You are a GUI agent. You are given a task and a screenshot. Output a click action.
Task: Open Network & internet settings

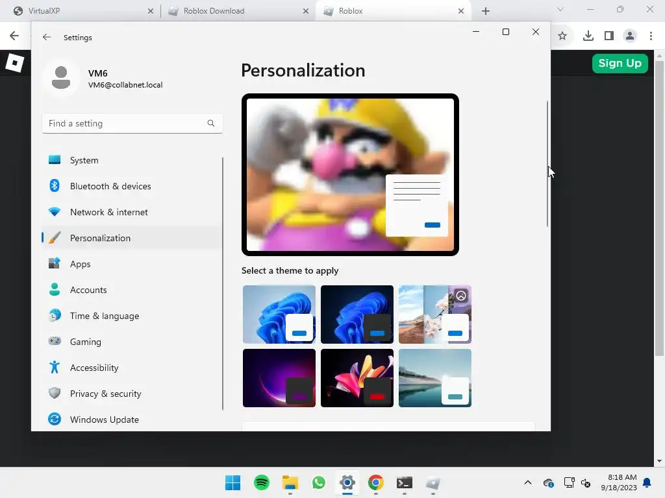(x=131, y=212)
